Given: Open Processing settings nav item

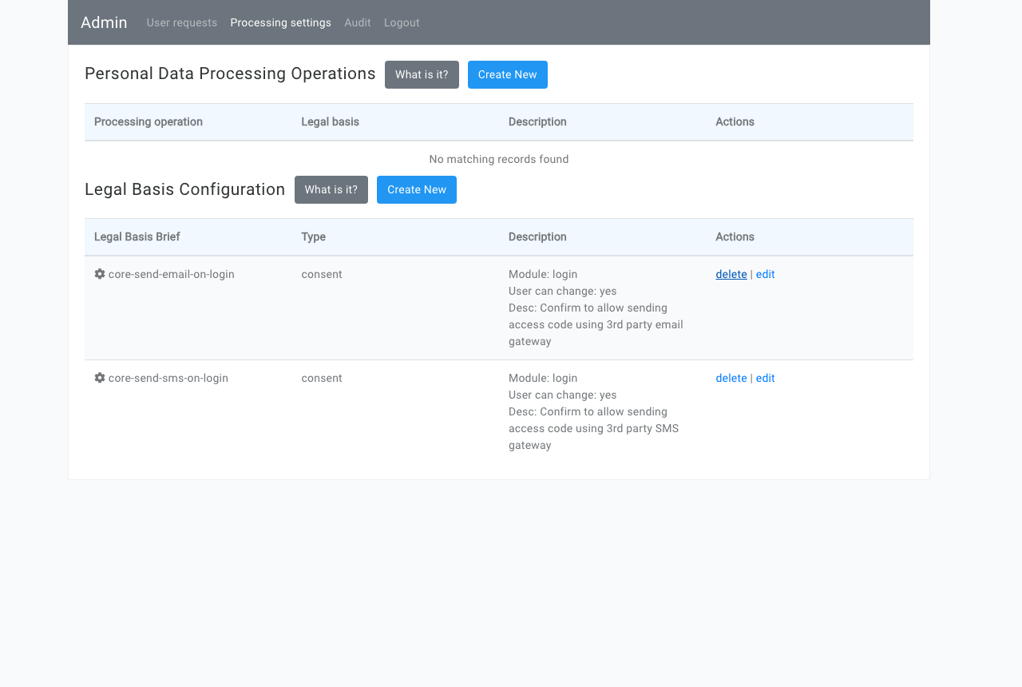Looking at the screenshot, I should pos(281,22).
